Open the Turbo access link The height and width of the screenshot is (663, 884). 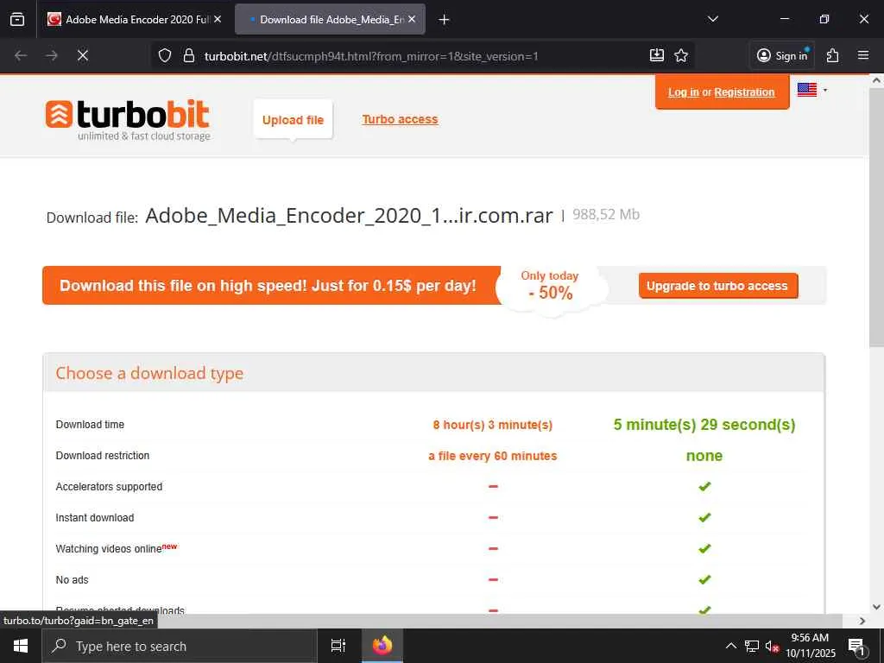(401, 119)
